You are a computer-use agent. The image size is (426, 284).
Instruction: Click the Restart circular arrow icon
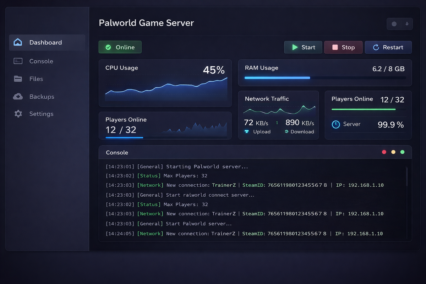pyautogui.click(x=376, y=47)
